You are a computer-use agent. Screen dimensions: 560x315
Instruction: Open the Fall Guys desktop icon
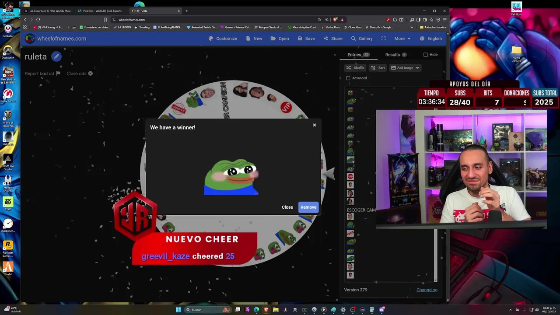click(x=517, y=9)
